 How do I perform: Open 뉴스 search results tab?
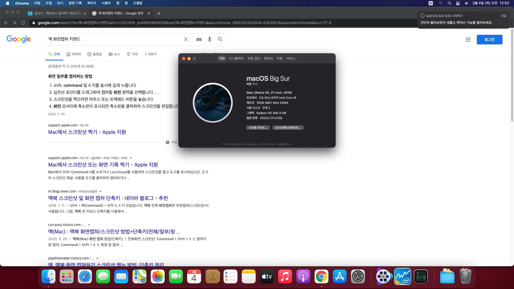coord(114,54)
